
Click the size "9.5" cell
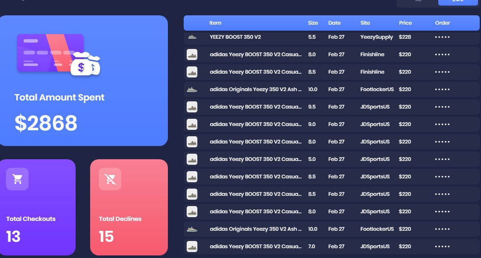click(312, 107)
